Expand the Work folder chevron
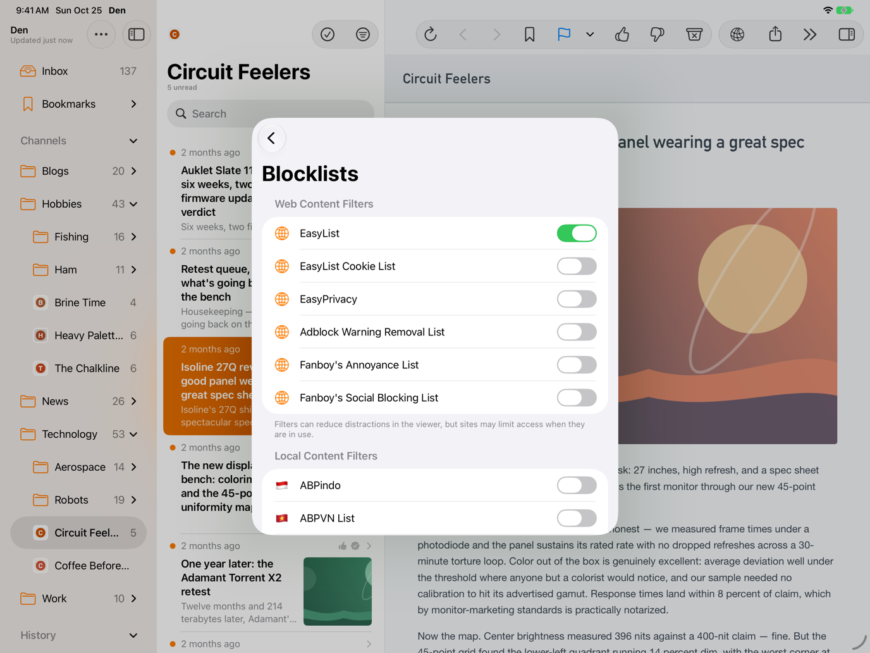Screen dimensions: 870x653 pyautogui.click(x=133, y=599)
